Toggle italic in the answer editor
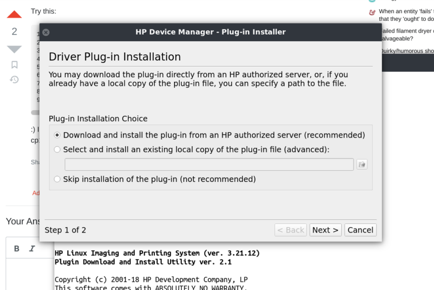Screen dimensions: 434x290 pos(32,249)
